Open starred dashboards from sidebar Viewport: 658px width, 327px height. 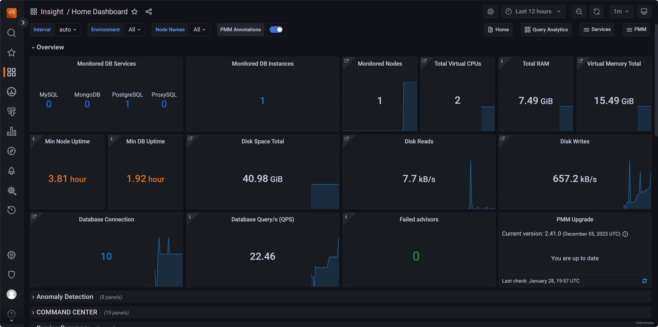coord(11,53)
